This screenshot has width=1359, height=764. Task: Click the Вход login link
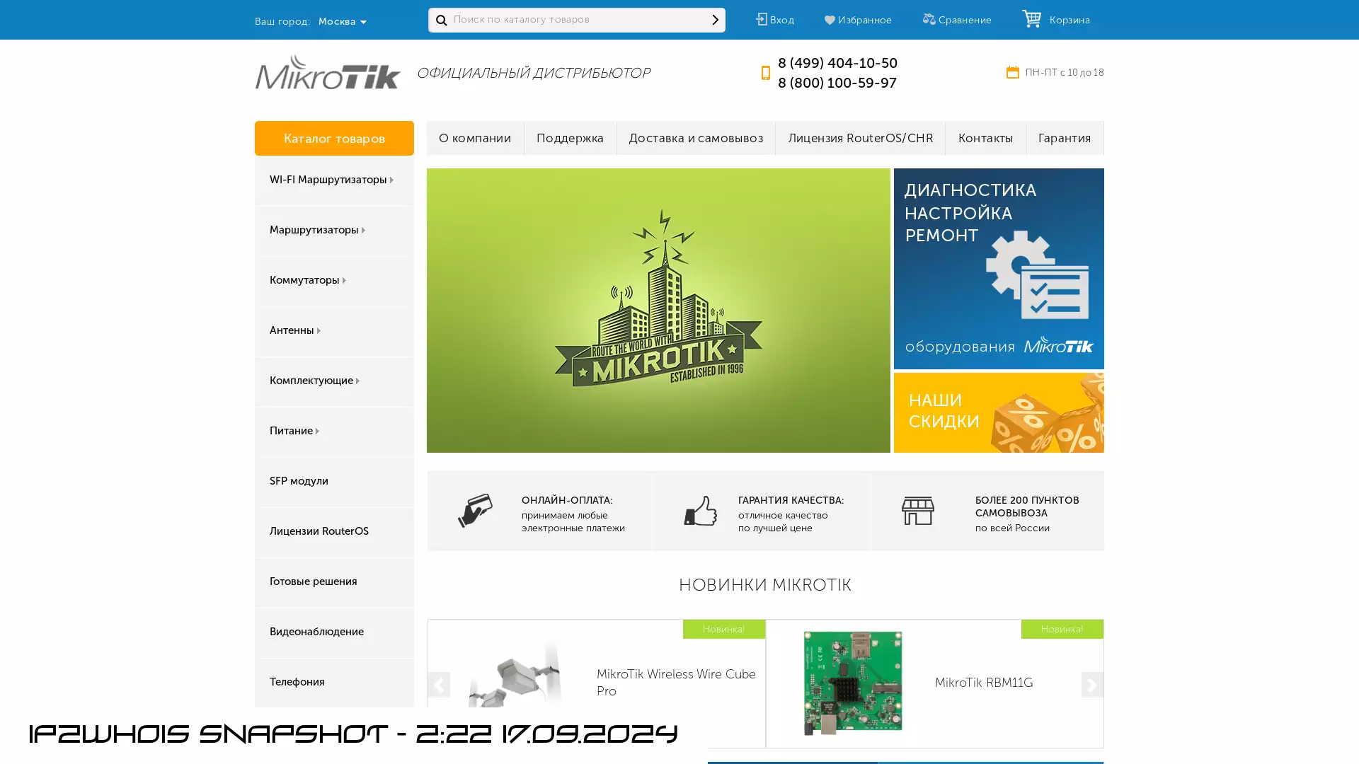[x=781, y=21]
